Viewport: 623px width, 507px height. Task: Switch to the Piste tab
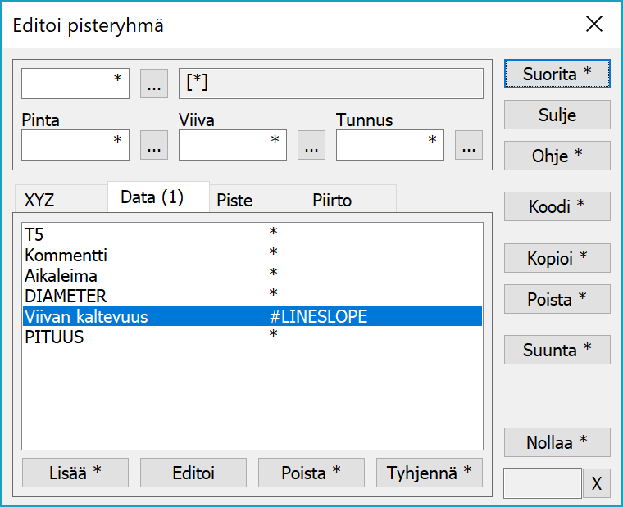tap(234, 200)
